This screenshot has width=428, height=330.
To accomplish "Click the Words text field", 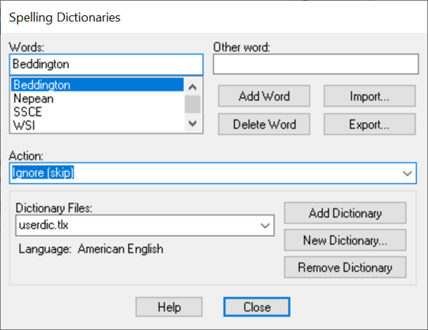I will [106, 64].
